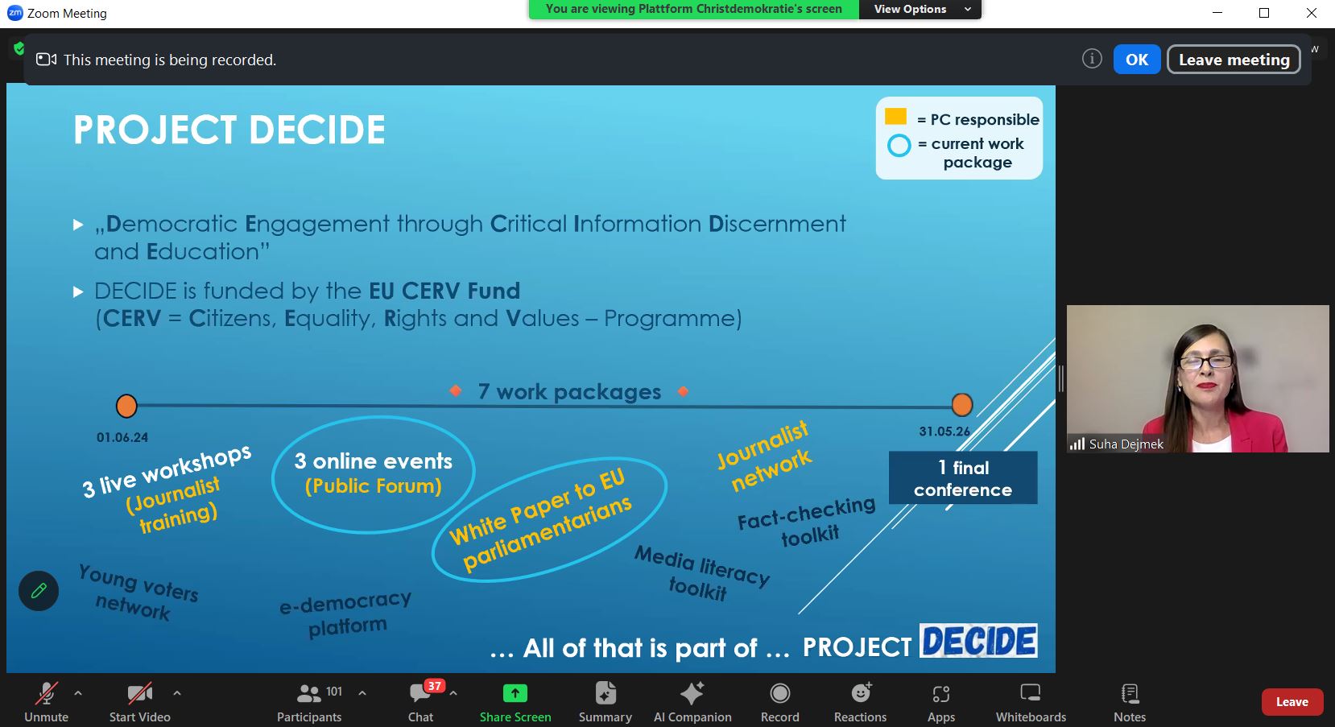This screenshot has width=1335, height=727.
Task: Click the DECIDE logo at slide bottom
Action: click(978, 641)
